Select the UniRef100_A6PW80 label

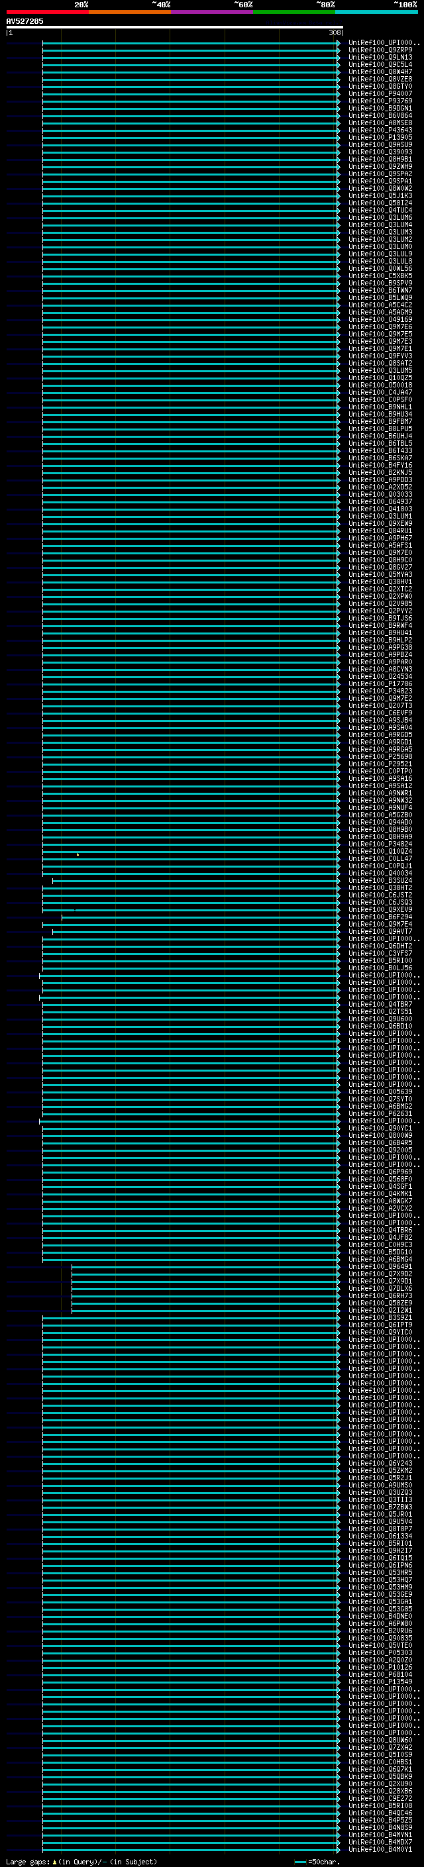380,1623
